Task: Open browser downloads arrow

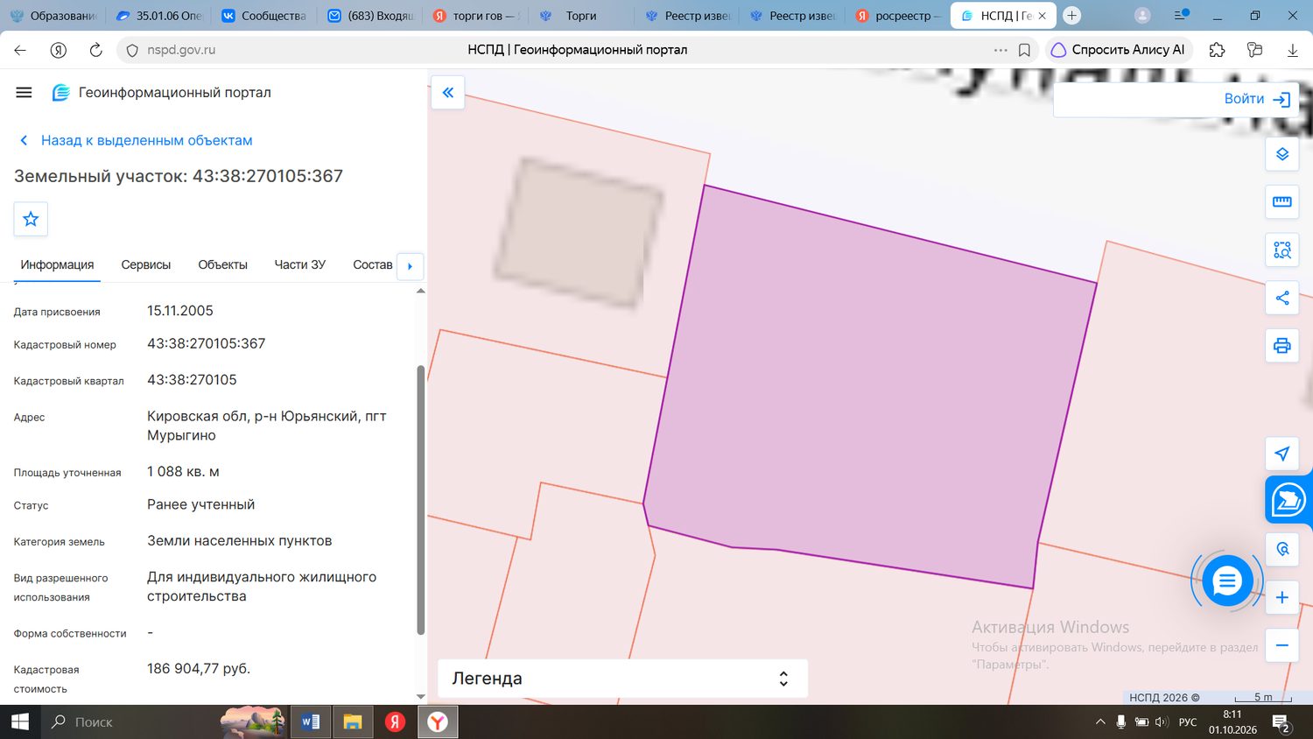Action: [1292, 50]
